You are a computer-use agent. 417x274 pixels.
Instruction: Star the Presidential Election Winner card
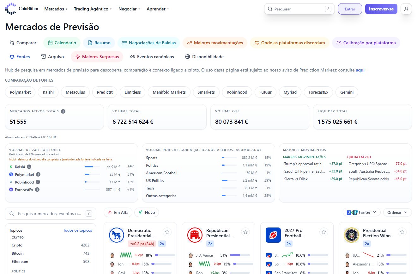pyautogui.click(x=402, y=232)
